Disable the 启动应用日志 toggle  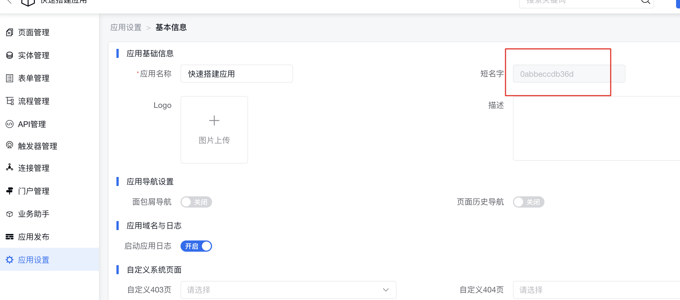click(196, 246)
